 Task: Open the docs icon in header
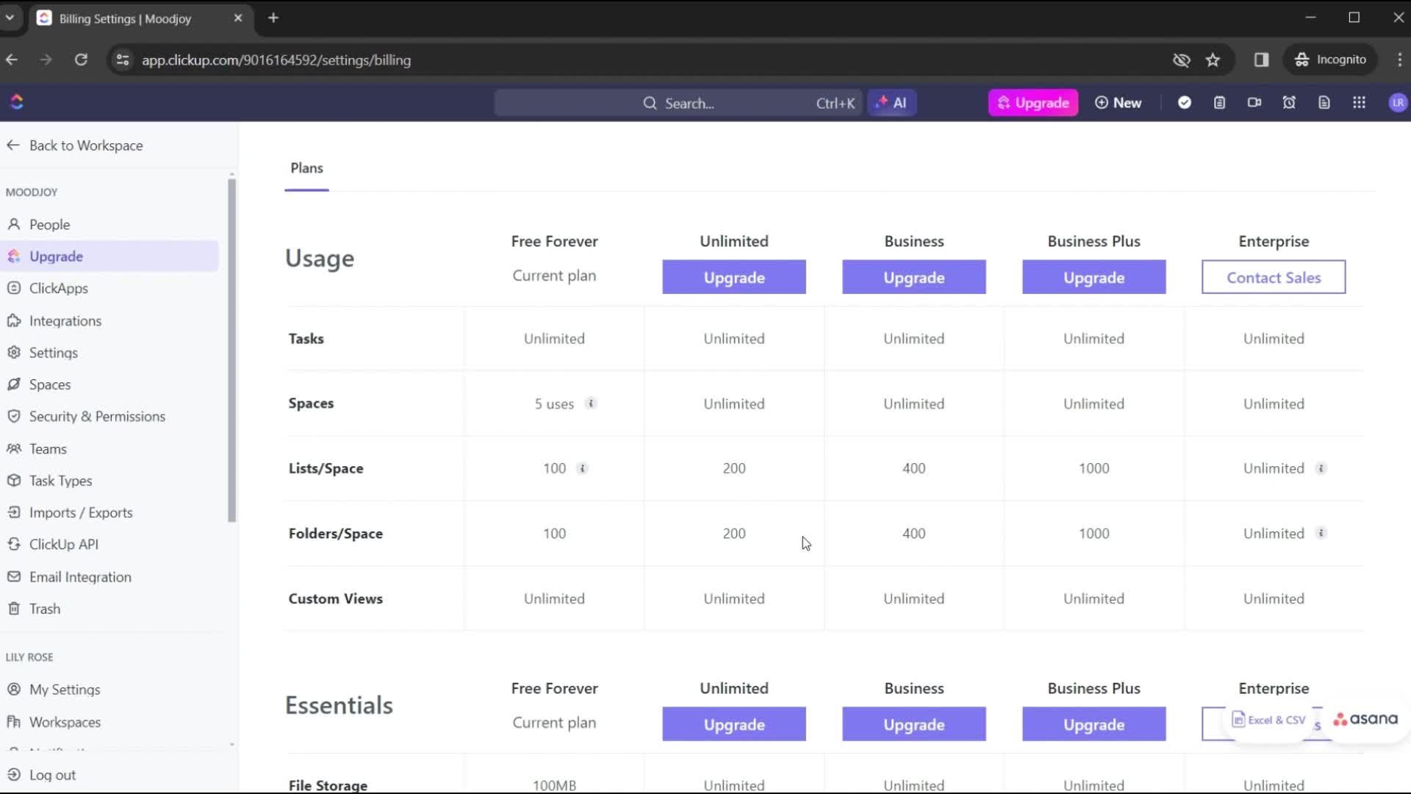pos(1324,103)
